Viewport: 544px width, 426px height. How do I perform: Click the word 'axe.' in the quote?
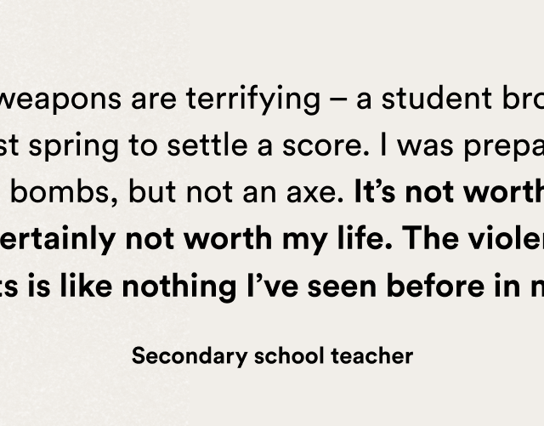pos(315,195)
